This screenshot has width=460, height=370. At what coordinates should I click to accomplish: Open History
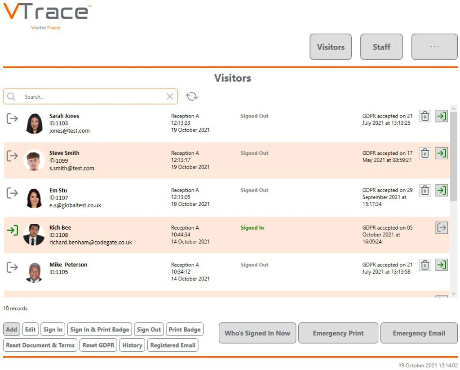132,345
